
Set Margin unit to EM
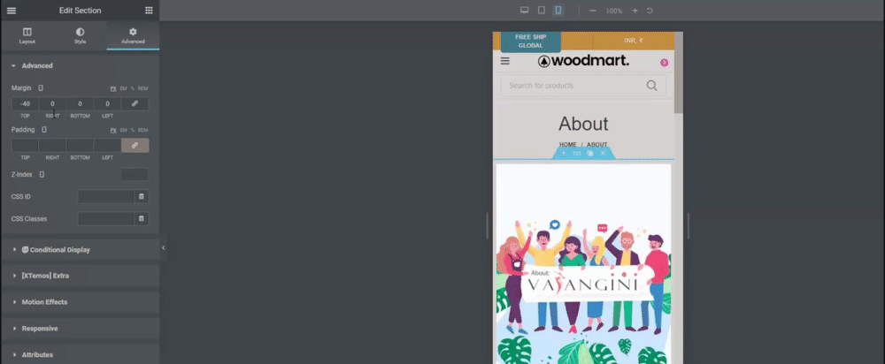[123, 88]
